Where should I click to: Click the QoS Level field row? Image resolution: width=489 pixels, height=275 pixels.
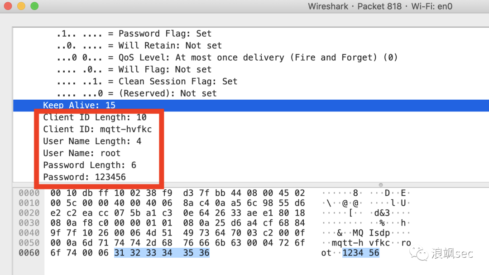click(x=227, y=58)
